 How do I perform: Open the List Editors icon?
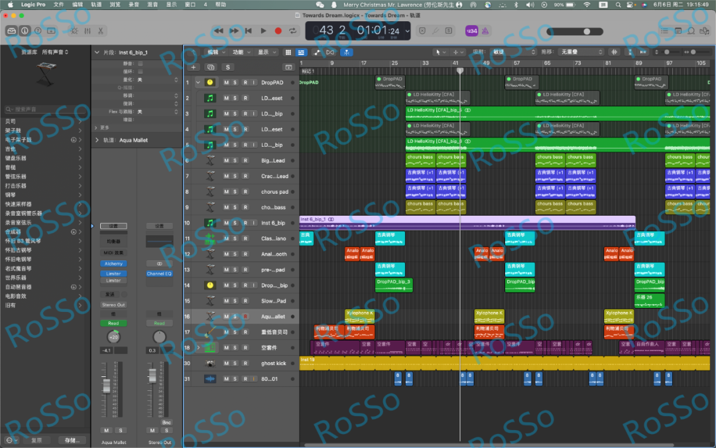pyautogui.click(x=664, y=31)
